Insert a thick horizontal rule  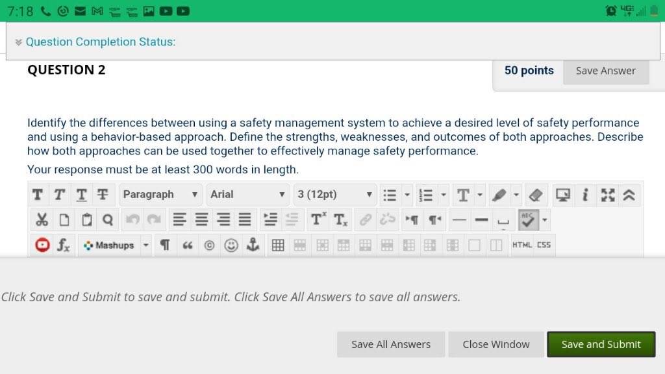point(481,219)
